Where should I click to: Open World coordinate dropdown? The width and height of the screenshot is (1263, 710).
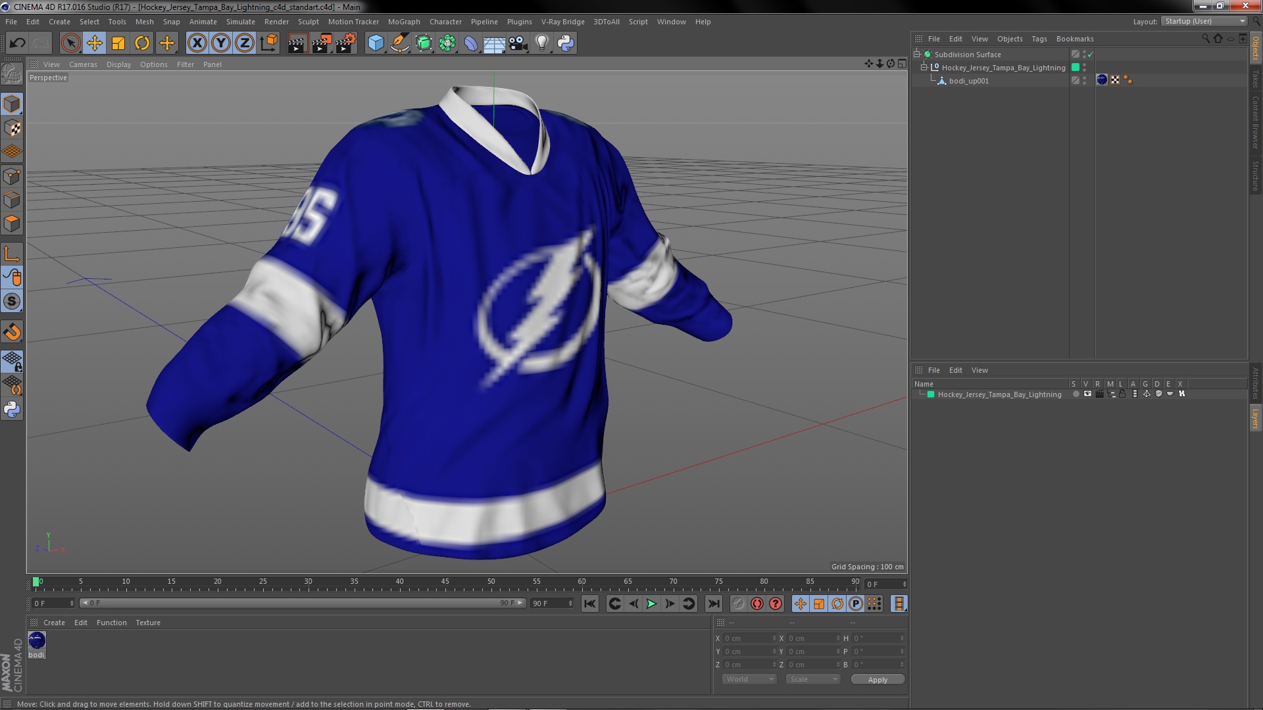[749, 679]
